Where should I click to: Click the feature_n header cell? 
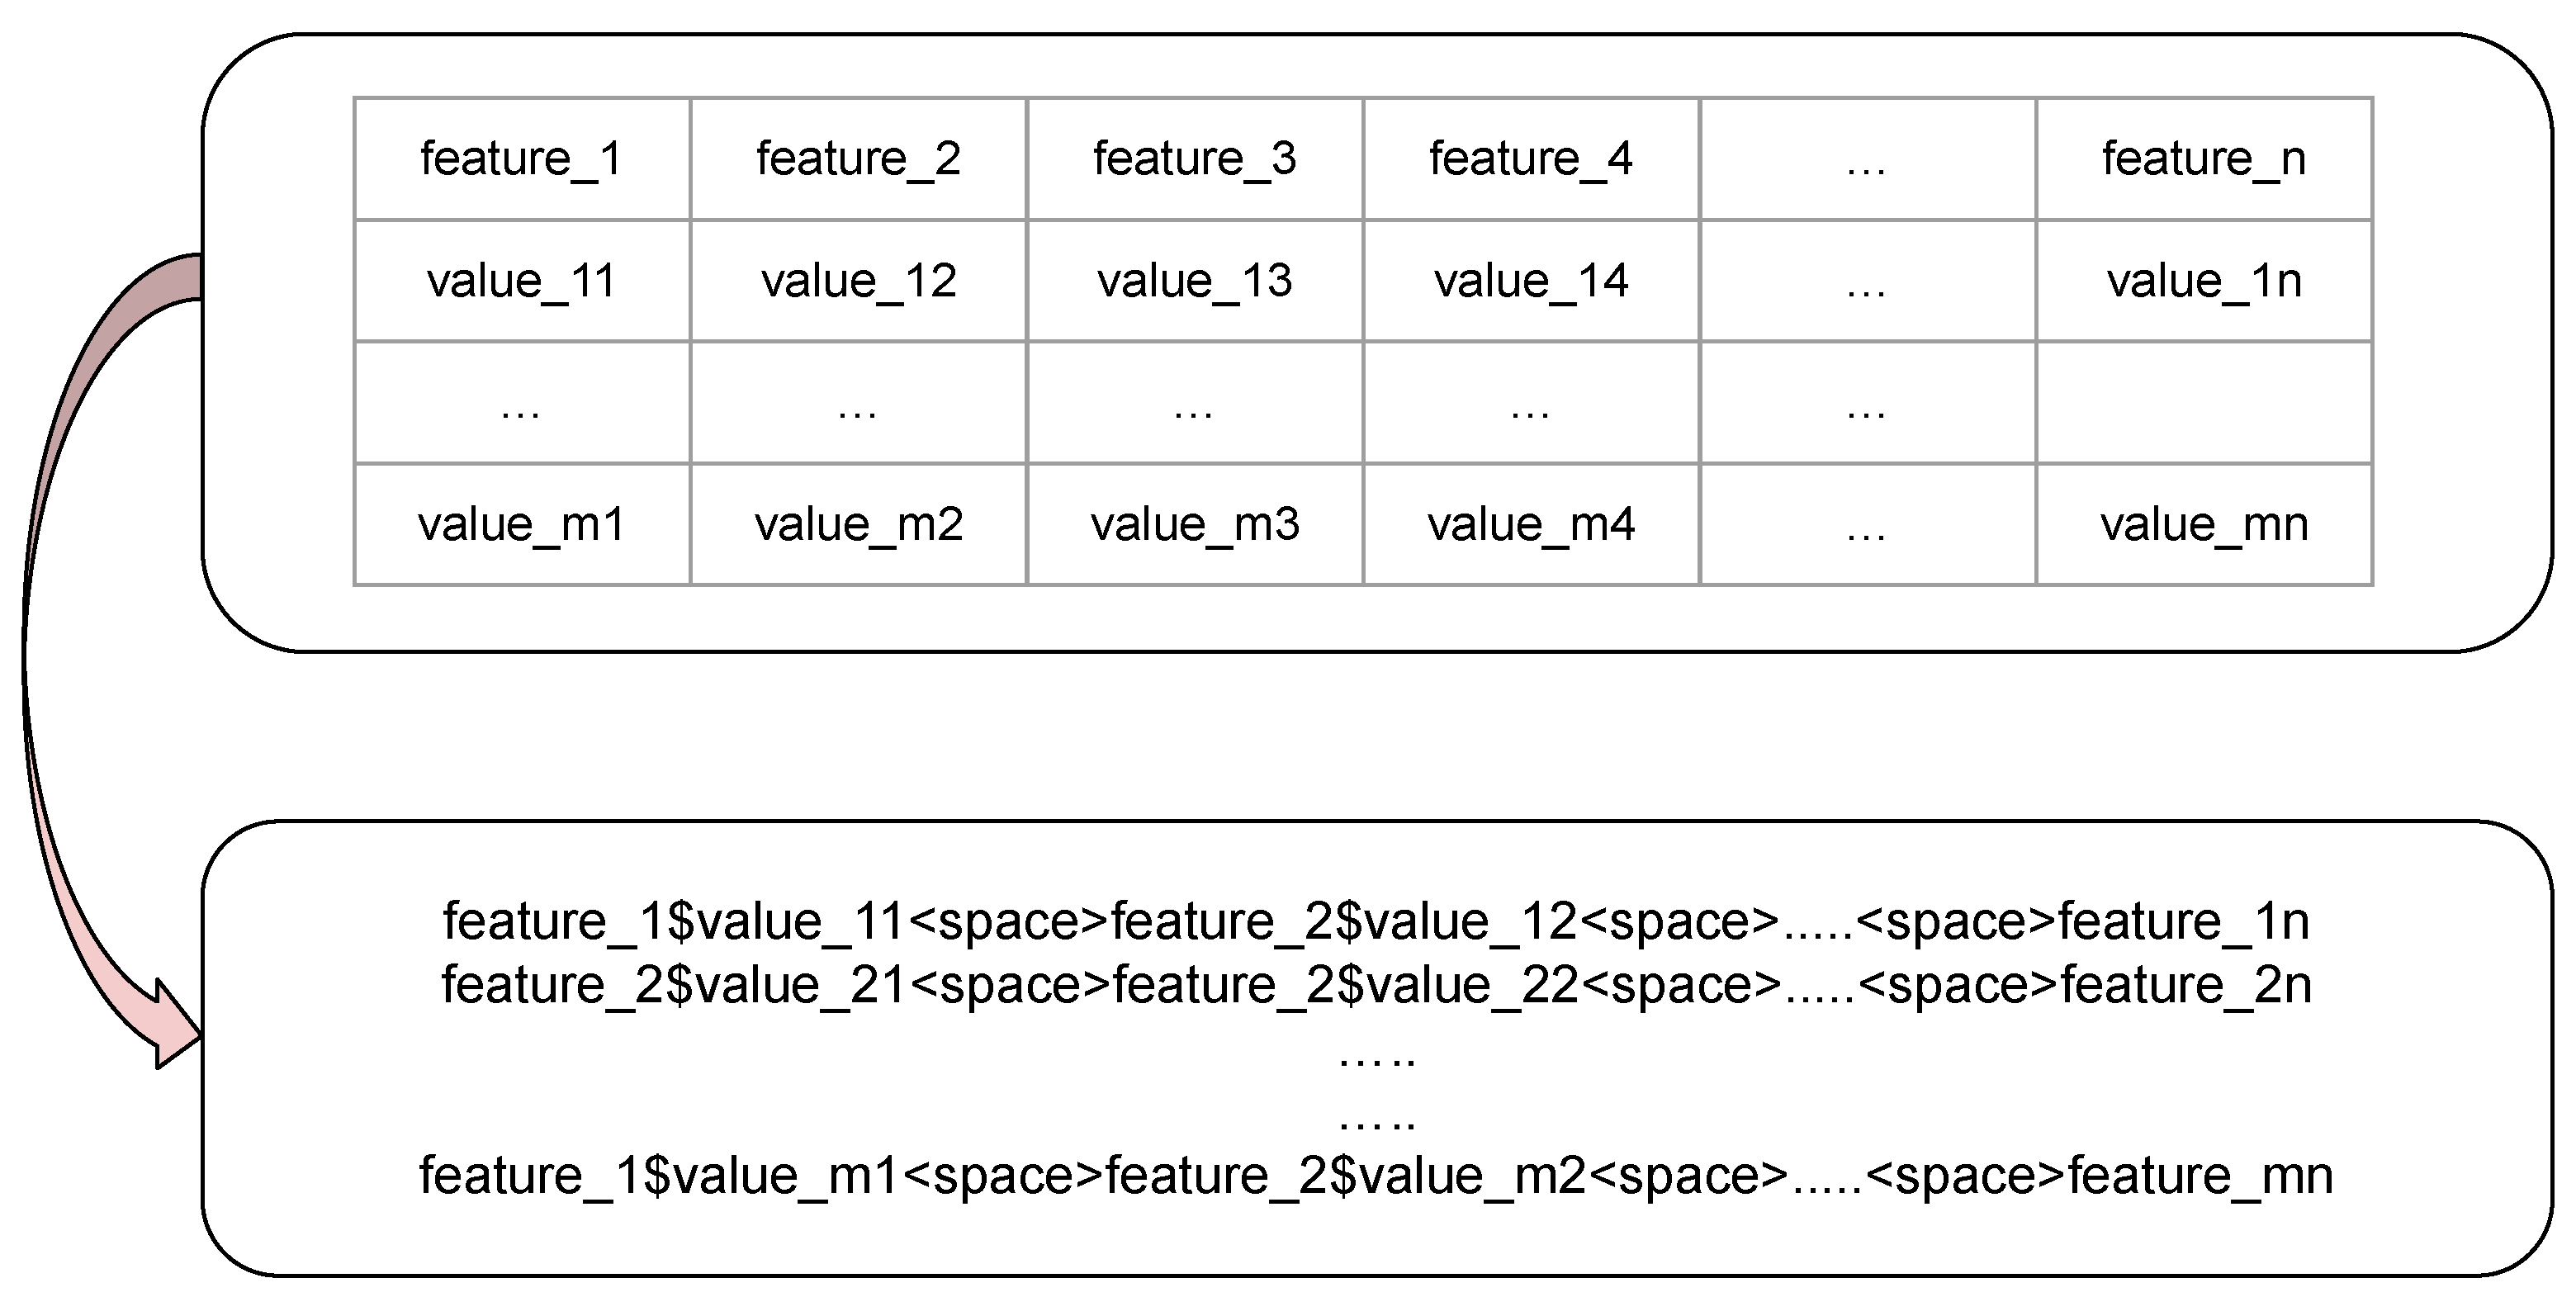tap(2204, 158)
